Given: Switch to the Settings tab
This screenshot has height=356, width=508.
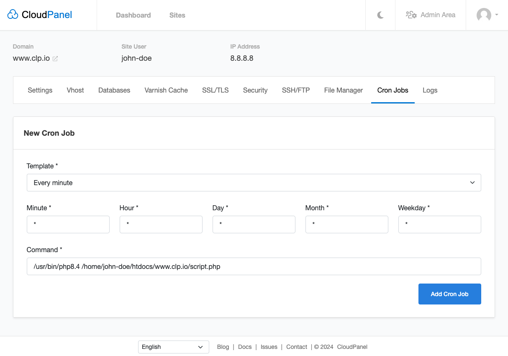Looking at the screenshot, I should pyautogui.click(x=40, y=90).
